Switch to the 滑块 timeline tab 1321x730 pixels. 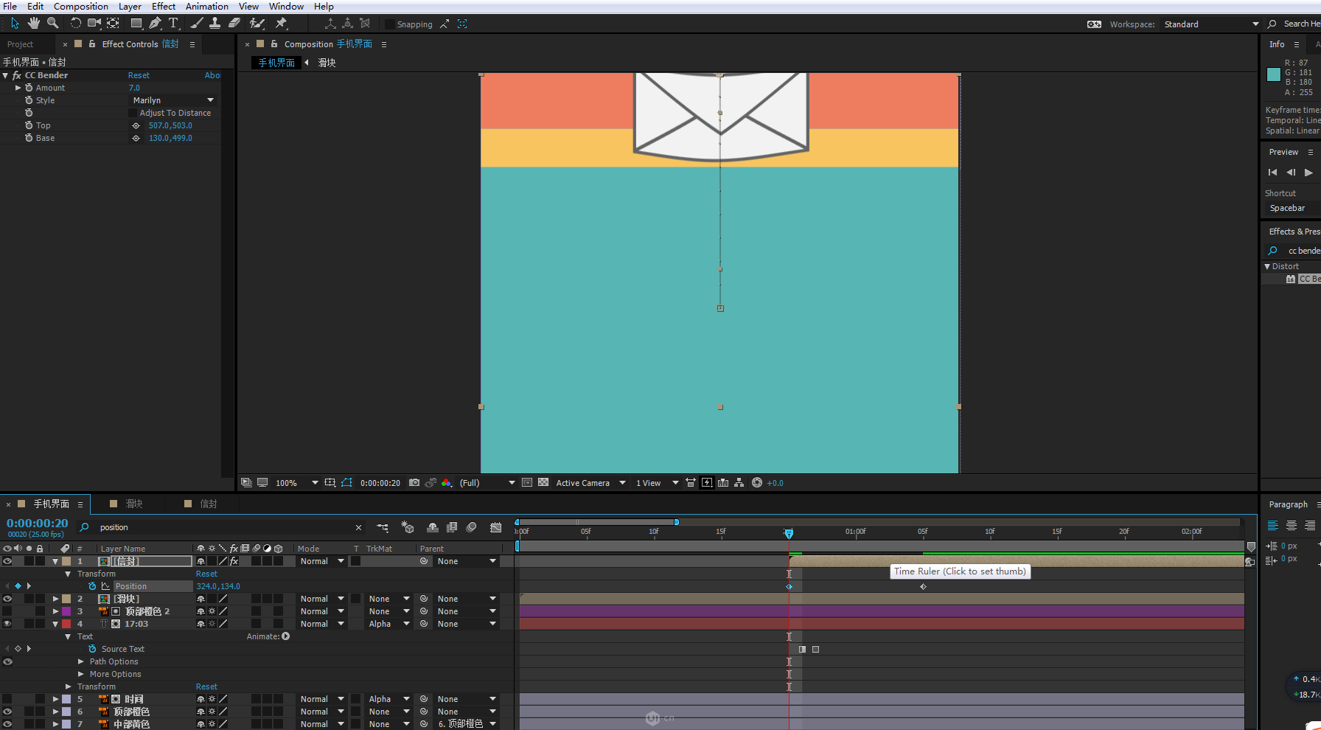click(133, 504)
